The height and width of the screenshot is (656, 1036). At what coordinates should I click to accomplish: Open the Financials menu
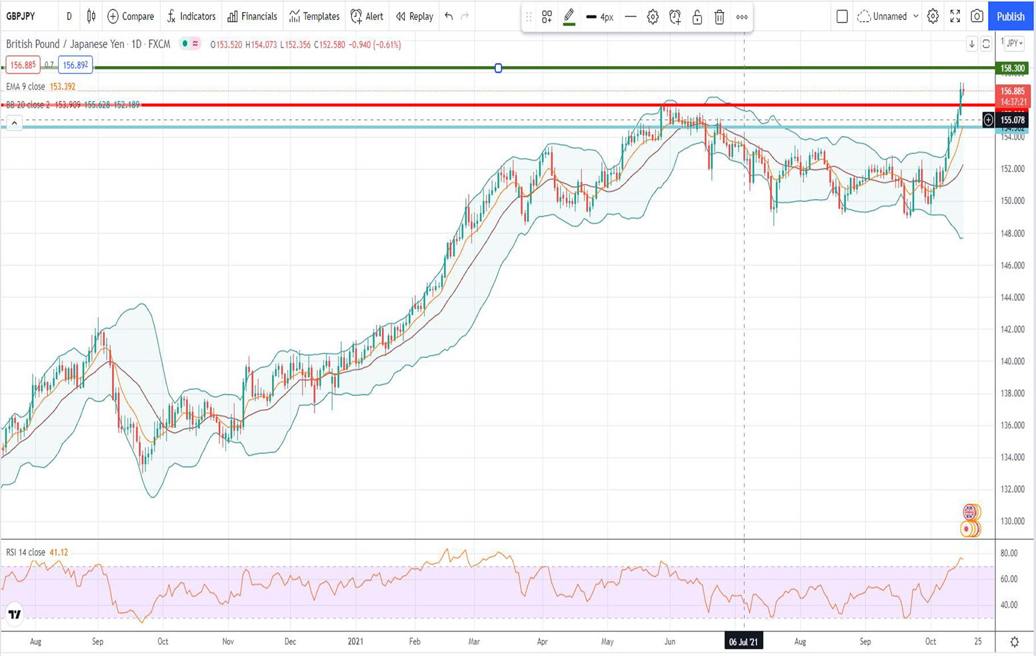(x=252, y=17)
